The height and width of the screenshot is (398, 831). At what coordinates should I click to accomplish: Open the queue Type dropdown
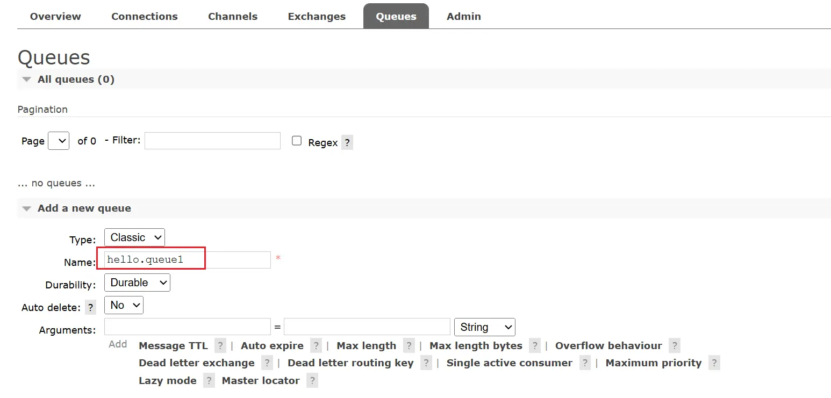(x=134, y=237)
